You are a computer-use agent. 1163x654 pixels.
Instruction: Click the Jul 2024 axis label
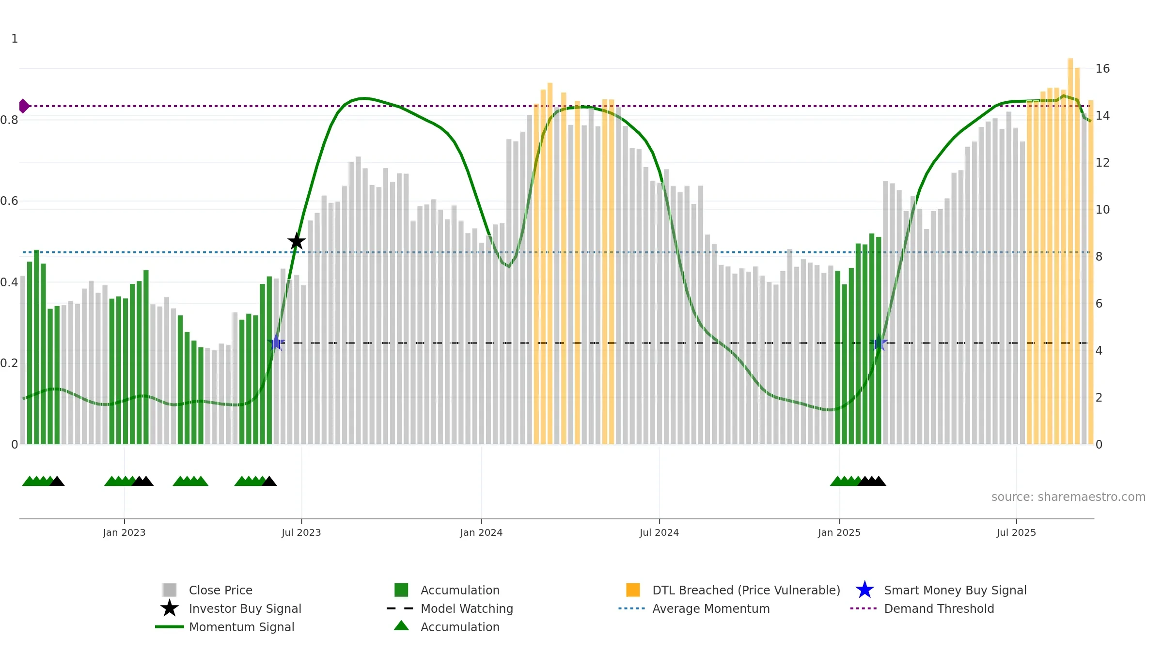coord(659,532)
